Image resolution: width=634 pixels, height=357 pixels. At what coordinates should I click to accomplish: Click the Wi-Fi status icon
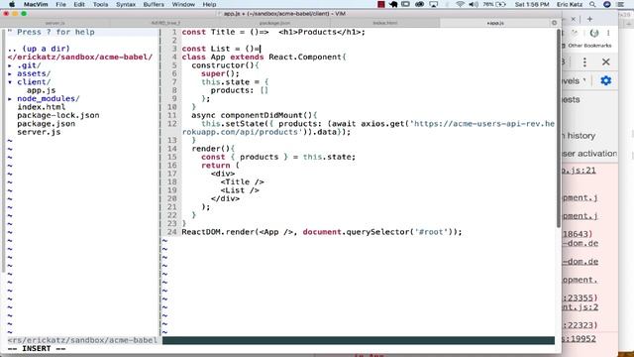point(460,4)
